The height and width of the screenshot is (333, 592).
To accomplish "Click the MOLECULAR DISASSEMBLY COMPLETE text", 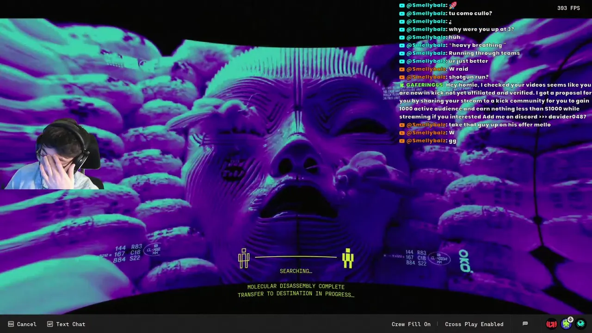I will [x=296, y=286].
